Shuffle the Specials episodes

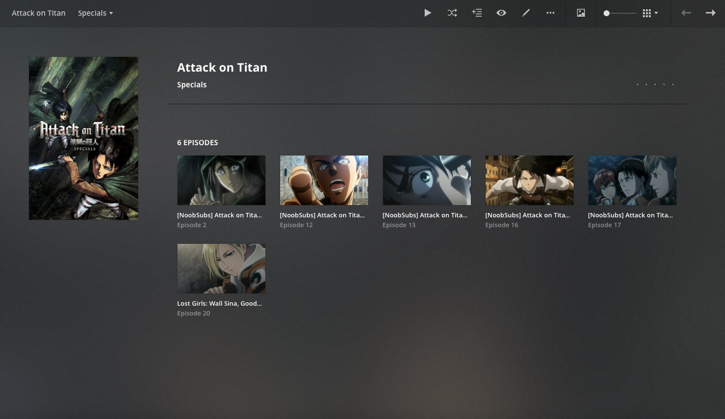click(x=452, y=13)
